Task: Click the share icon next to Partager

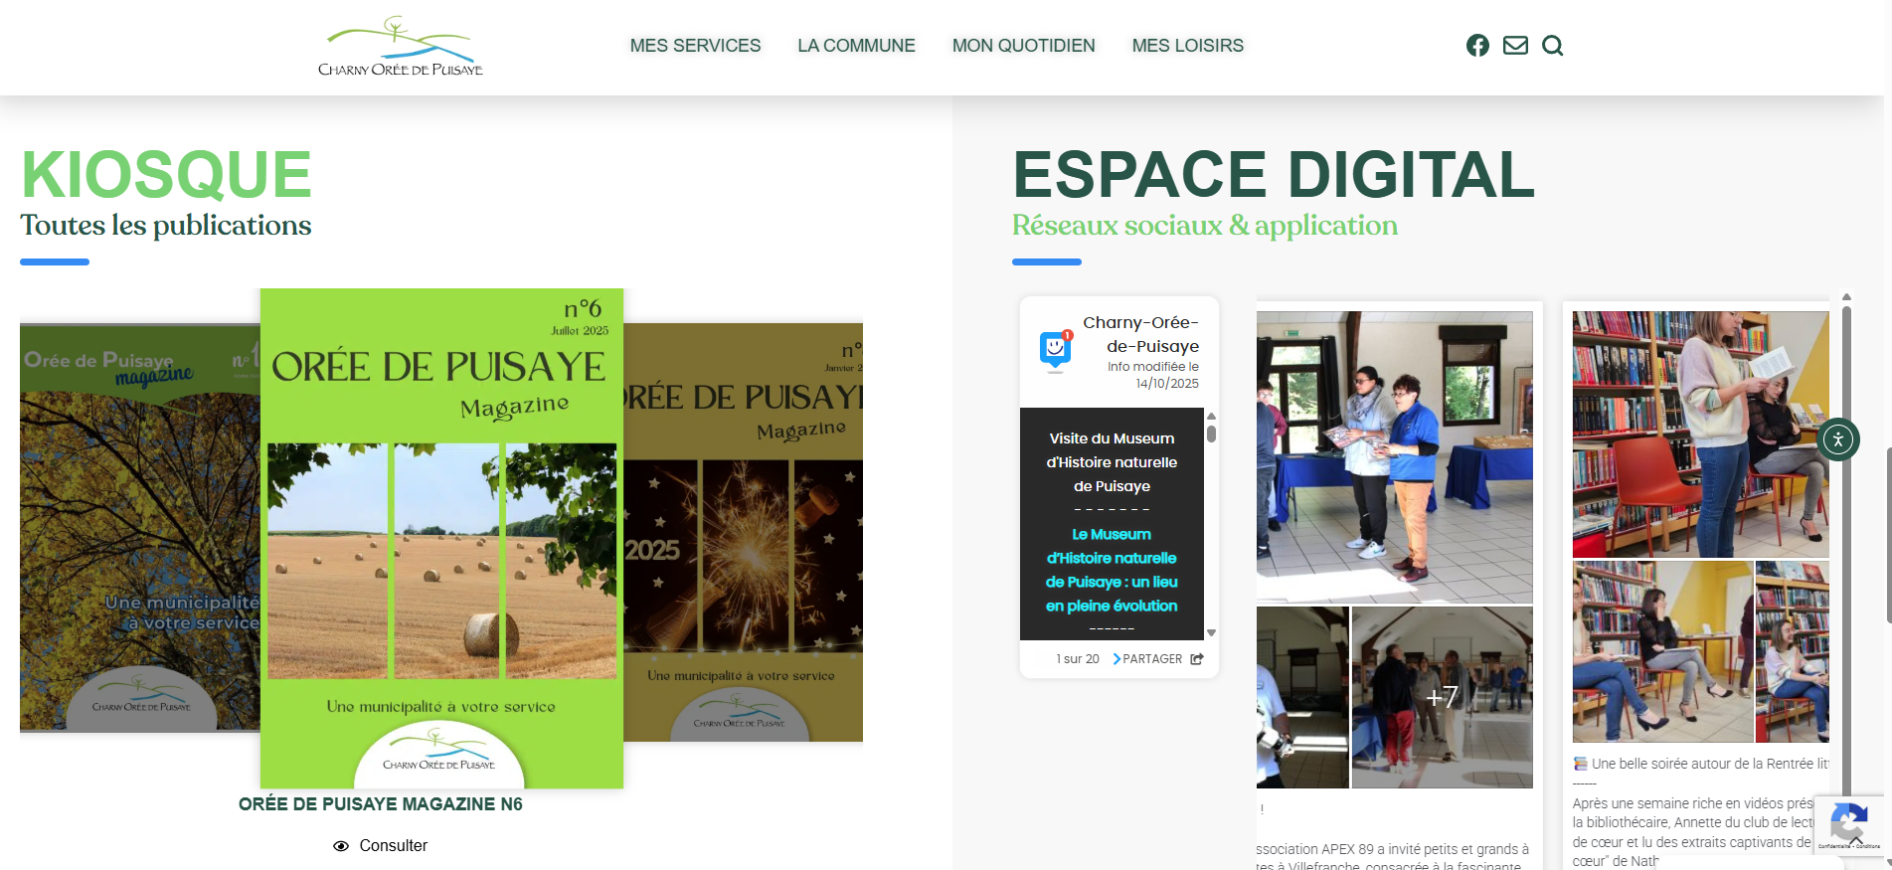Action: point(1197,659)
